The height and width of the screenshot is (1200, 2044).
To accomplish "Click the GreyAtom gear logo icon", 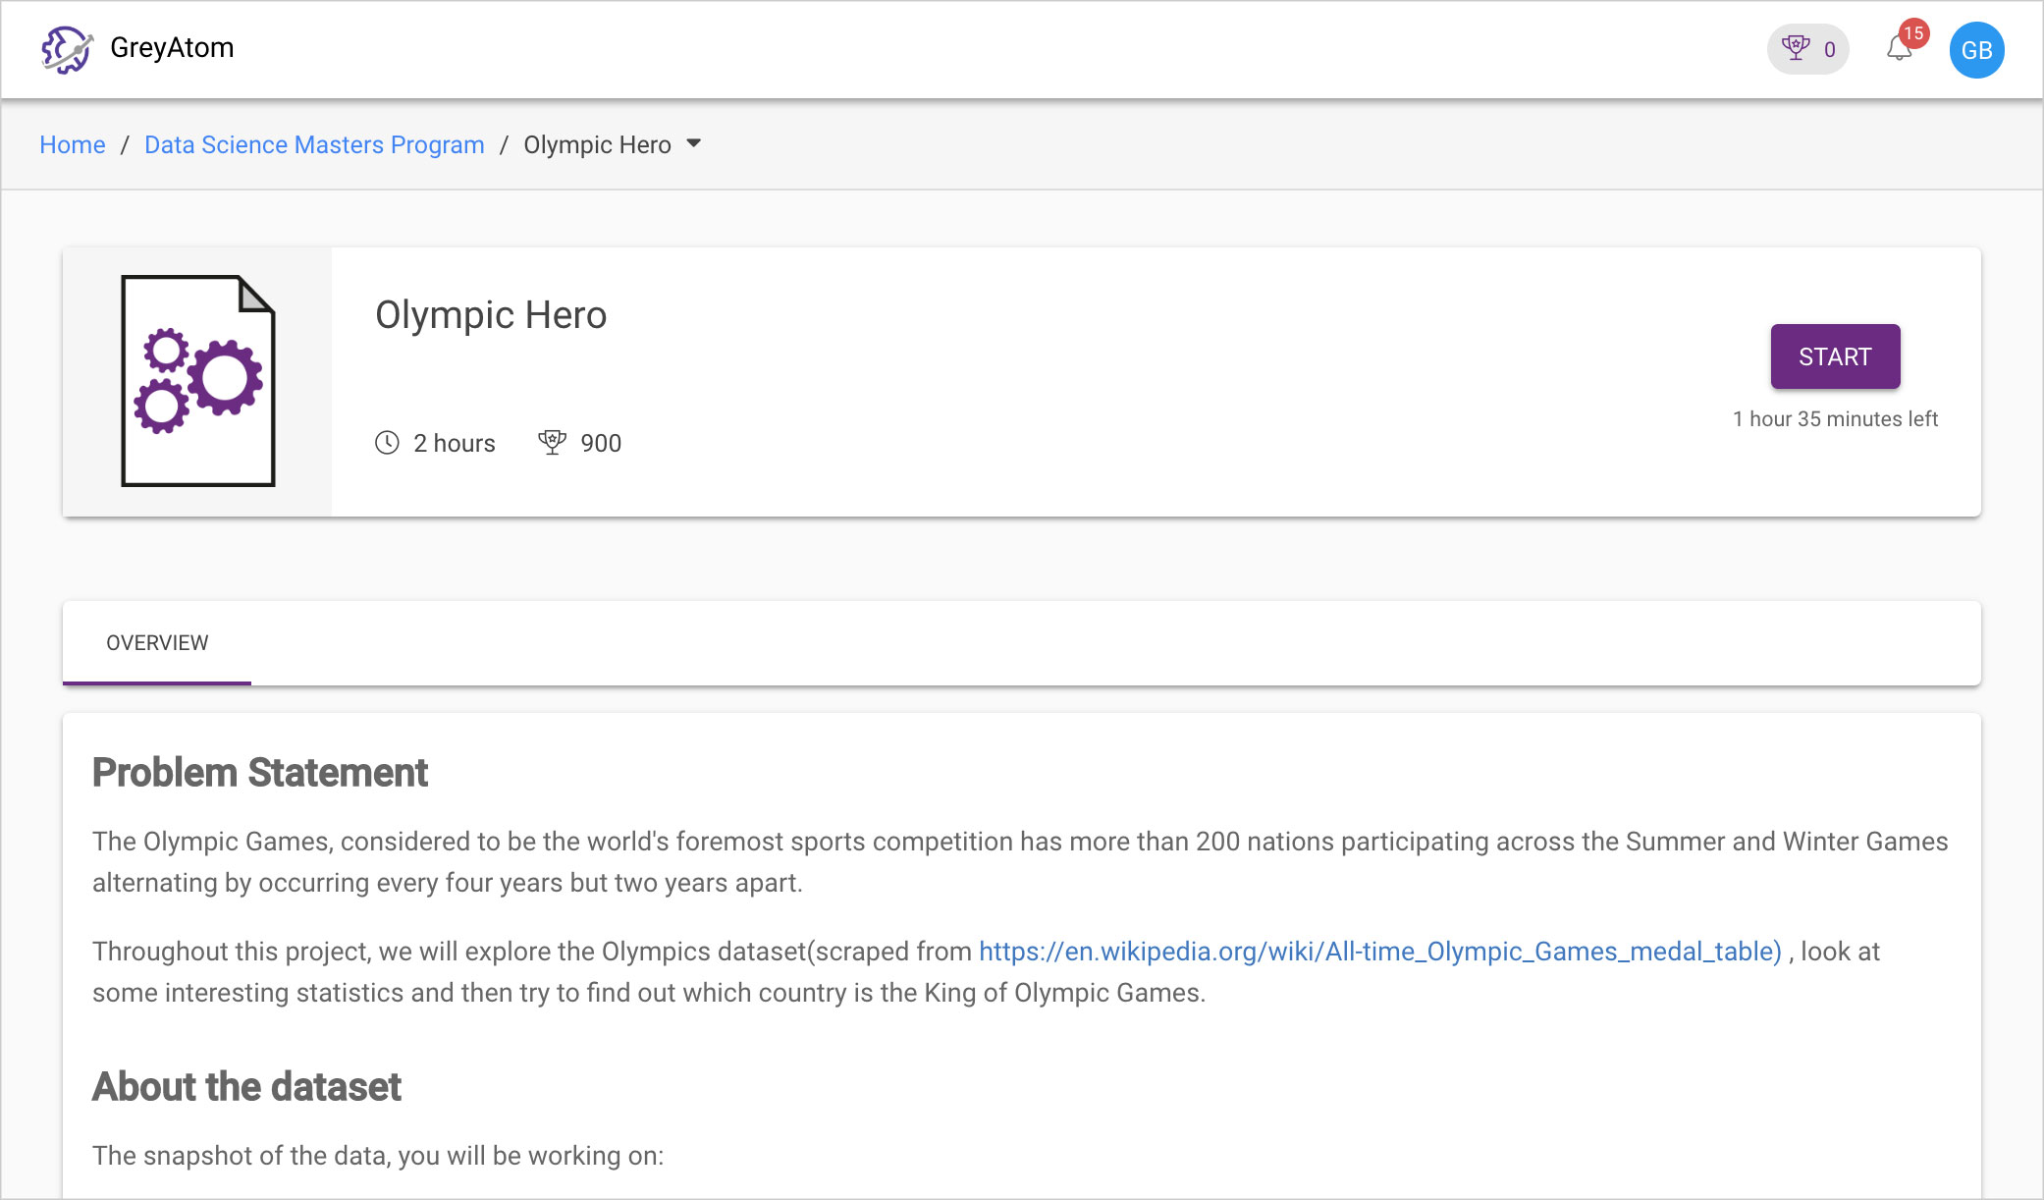I will coord(67,49).
